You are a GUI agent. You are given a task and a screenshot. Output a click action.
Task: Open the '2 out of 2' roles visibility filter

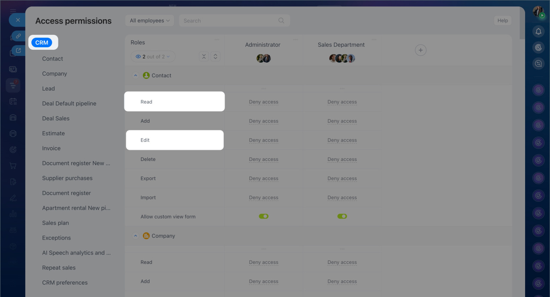click(153, 57)
